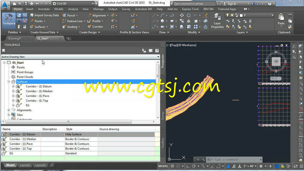Open the Survey ribbon tab

(126, 9)
